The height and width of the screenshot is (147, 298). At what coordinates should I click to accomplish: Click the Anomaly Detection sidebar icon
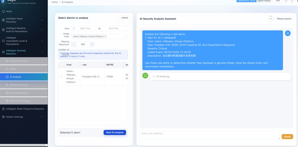click(3, 52)
